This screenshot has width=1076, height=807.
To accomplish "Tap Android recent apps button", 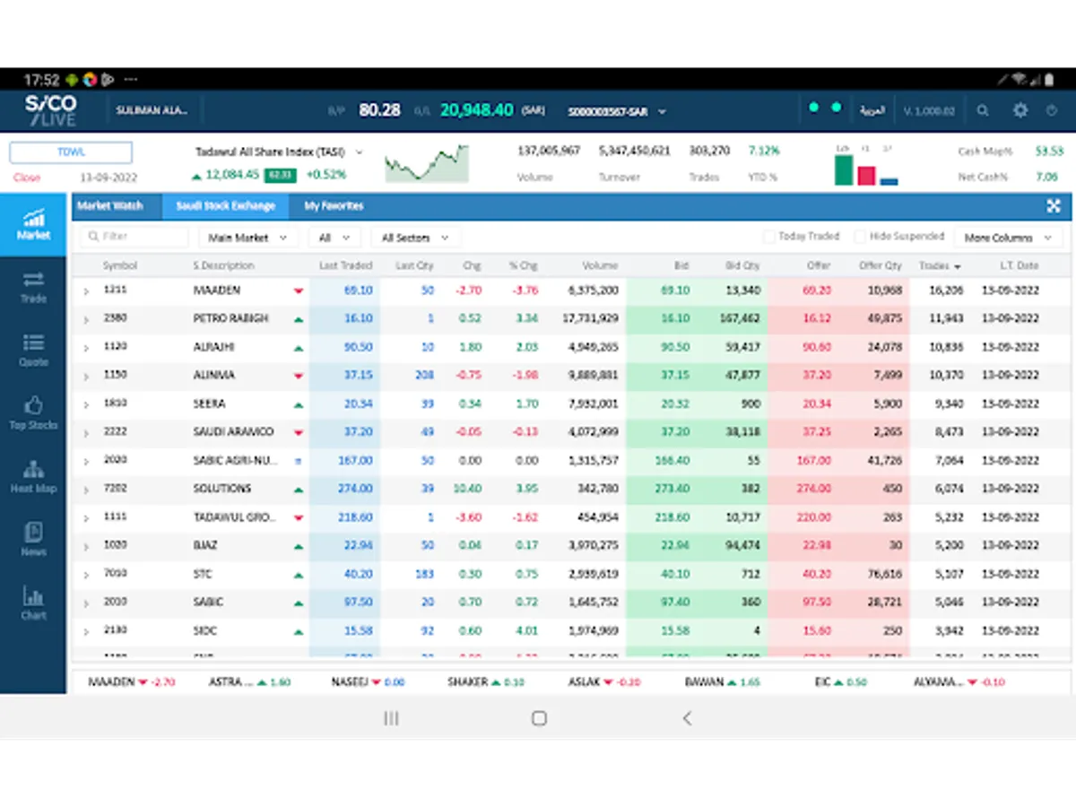I will pyautogui.click(x=391, y=718).
